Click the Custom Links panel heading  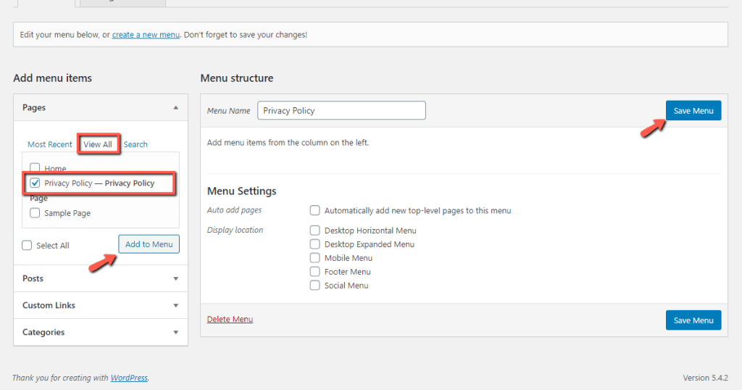click(49, 305)
